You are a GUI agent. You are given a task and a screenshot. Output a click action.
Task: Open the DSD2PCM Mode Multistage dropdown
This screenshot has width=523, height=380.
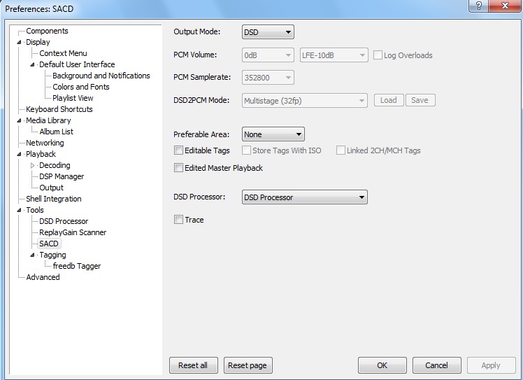[x=305, y=101]
